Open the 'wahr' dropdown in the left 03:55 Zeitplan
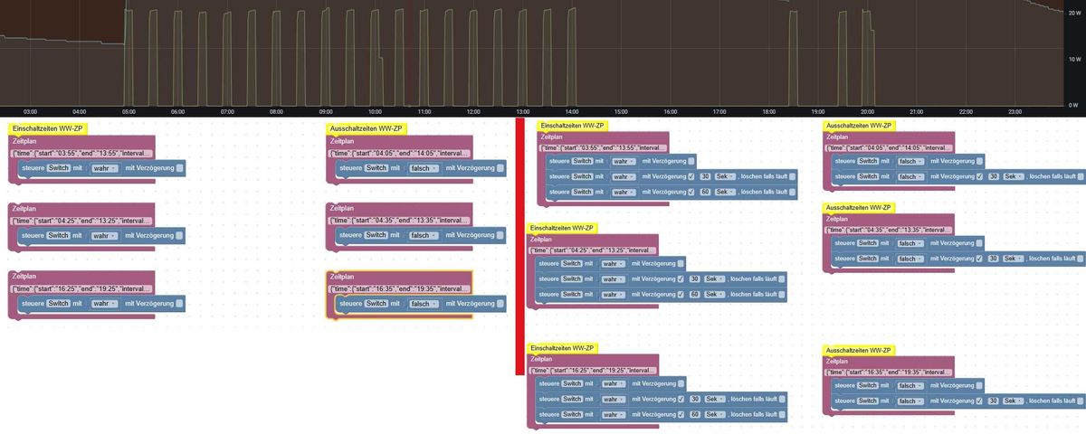1086x434 pixels. (105, 168)
